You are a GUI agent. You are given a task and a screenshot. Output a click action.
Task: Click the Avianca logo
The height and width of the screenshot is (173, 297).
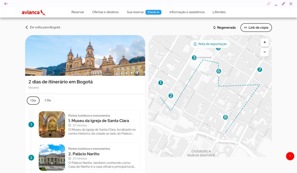pyautogui.click(x=33, y=12)
